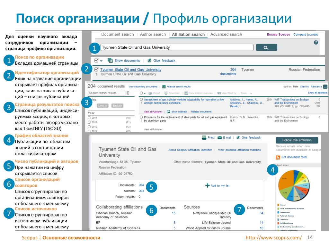Screen dimensions: 329x246
Task: Toggle the select-all checkbox in document results
Action: point(141,93)
